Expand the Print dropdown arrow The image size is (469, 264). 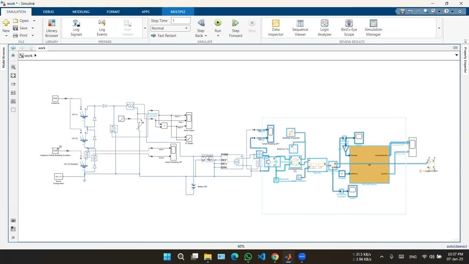[x=33, y=36]
